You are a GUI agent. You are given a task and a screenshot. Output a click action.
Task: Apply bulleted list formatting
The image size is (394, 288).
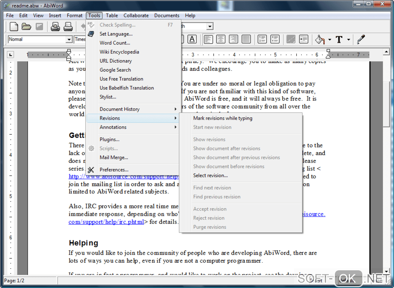pyautogui.click(x=275, y=39)
